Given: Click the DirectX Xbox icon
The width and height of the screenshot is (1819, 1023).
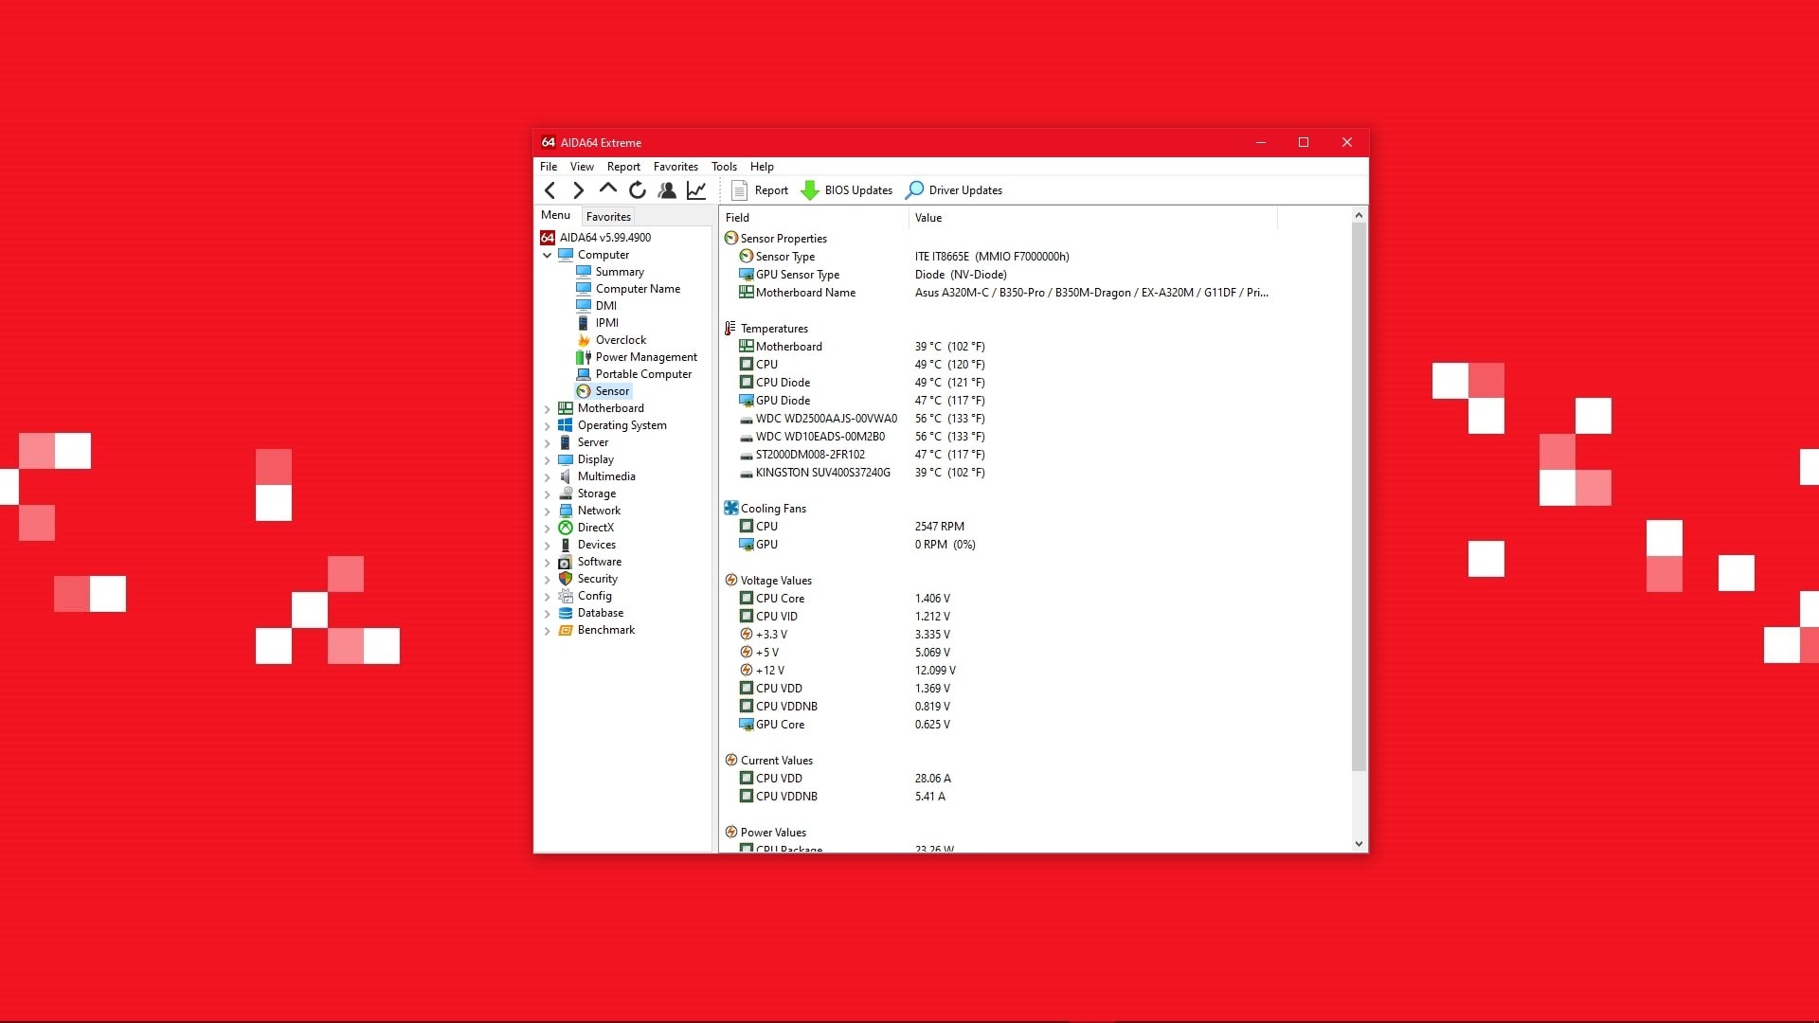Looking at the screenshot, I should [x=566, y=528].
